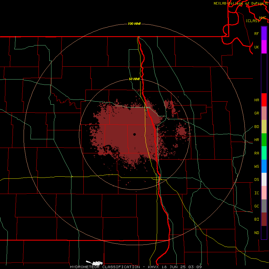
Task: Pick the RA light green swatch
Action: click(x=264, y=153)
